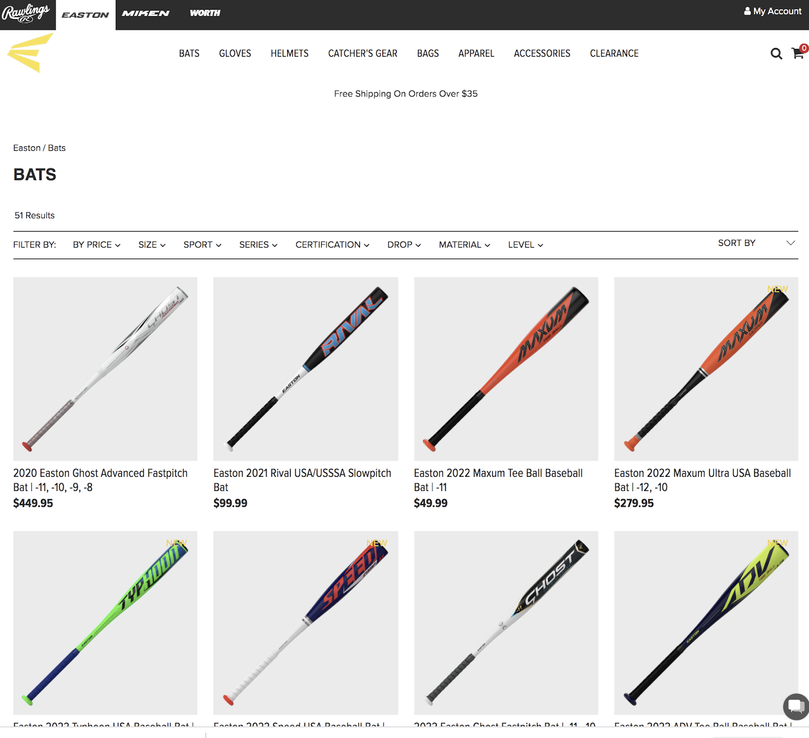Open the search magnifier icon
The height and width of the screenshot is (738, 809).
776,54
